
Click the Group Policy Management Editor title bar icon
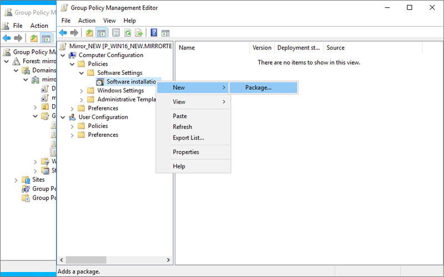(64, 8)
